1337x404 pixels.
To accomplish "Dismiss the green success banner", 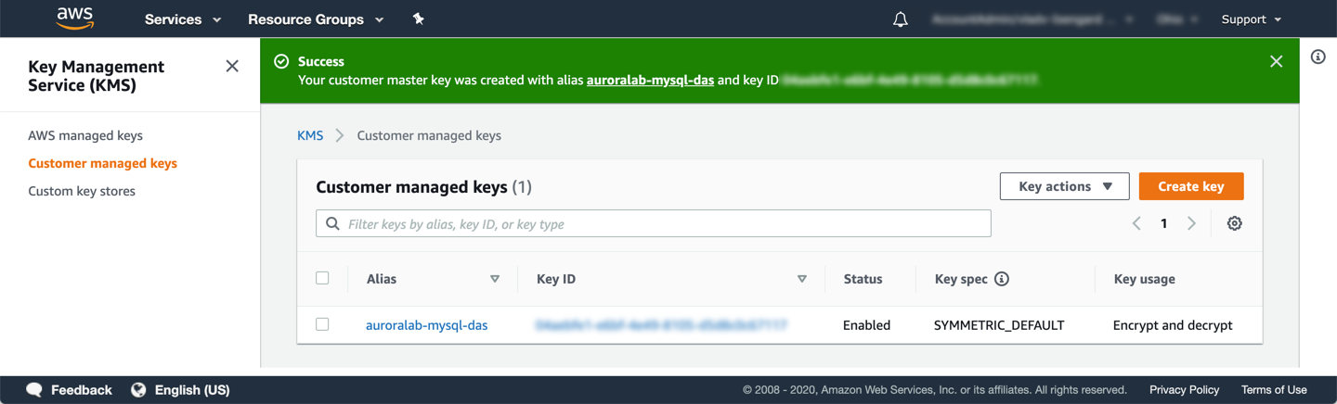I will (x=1276, y=61).
